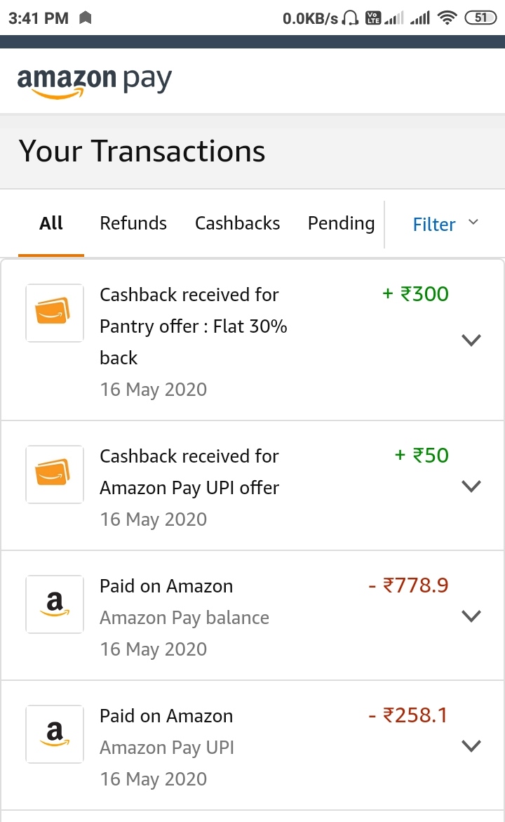This screenshot has height=822, width=505.
Task: Expand the ₹300 Pantry cashback details
Action: 471,340
